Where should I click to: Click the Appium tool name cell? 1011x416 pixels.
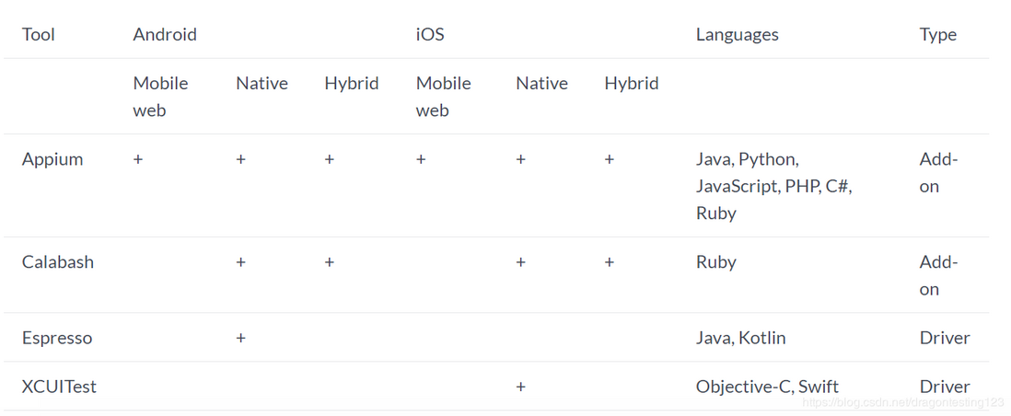tap(52, 159)
